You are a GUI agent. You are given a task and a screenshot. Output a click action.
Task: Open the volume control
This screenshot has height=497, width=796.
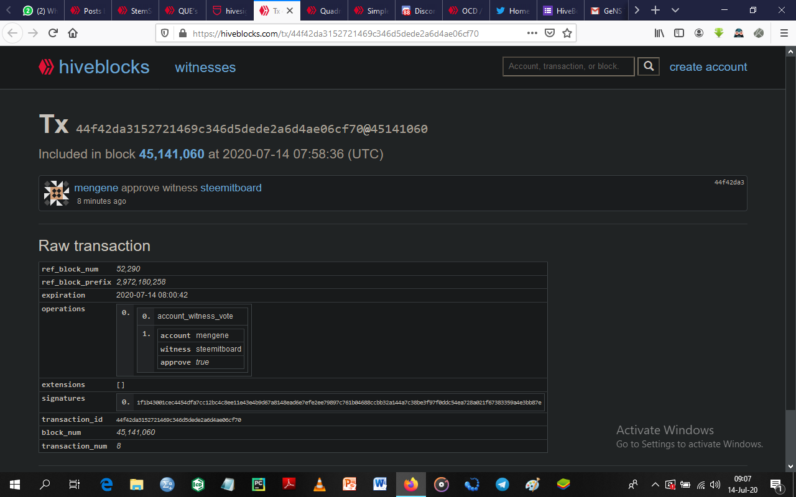(x=715, y=485)
